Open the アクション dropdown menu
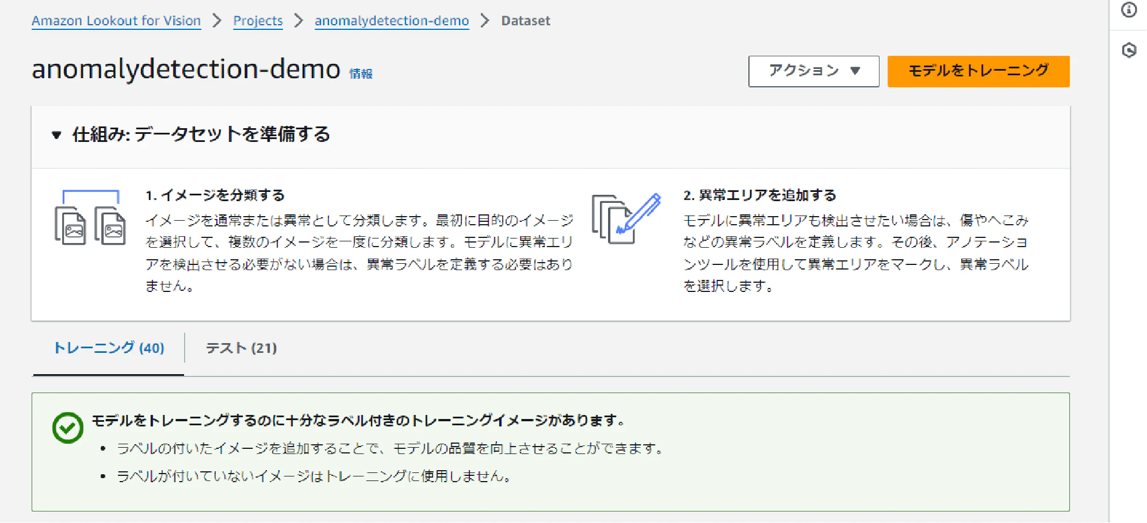This screenshot has height=523, width=1147. 813,71
